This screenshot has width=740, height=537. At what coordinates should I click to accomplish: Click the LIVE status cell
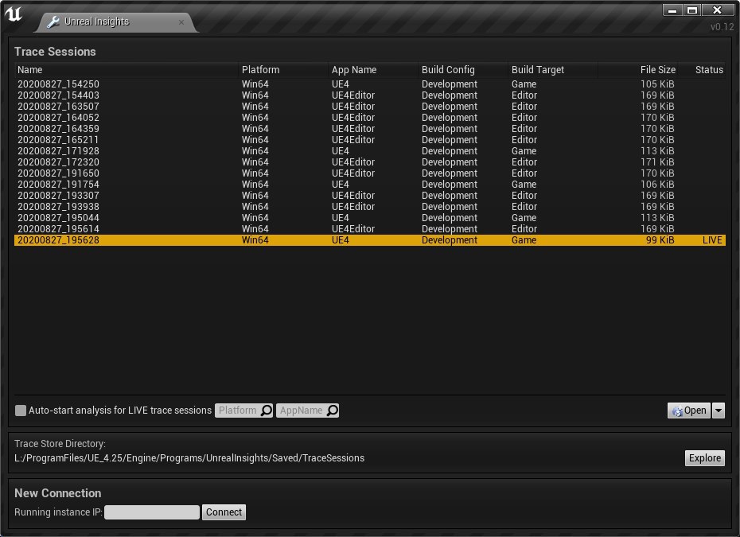[x=712, y=240]
